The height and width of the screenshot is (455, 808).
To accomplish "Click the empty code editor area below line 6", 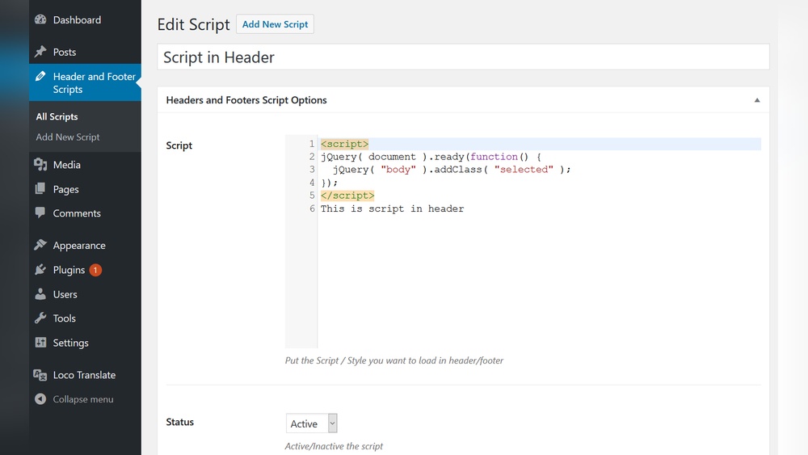I will (538, 280).
